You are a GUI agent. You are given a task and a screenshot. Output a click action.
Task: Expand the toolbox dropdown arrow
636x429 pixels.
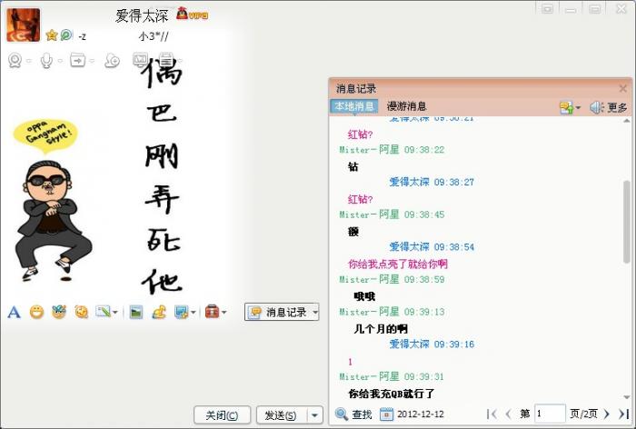click(x=224, y=313)
